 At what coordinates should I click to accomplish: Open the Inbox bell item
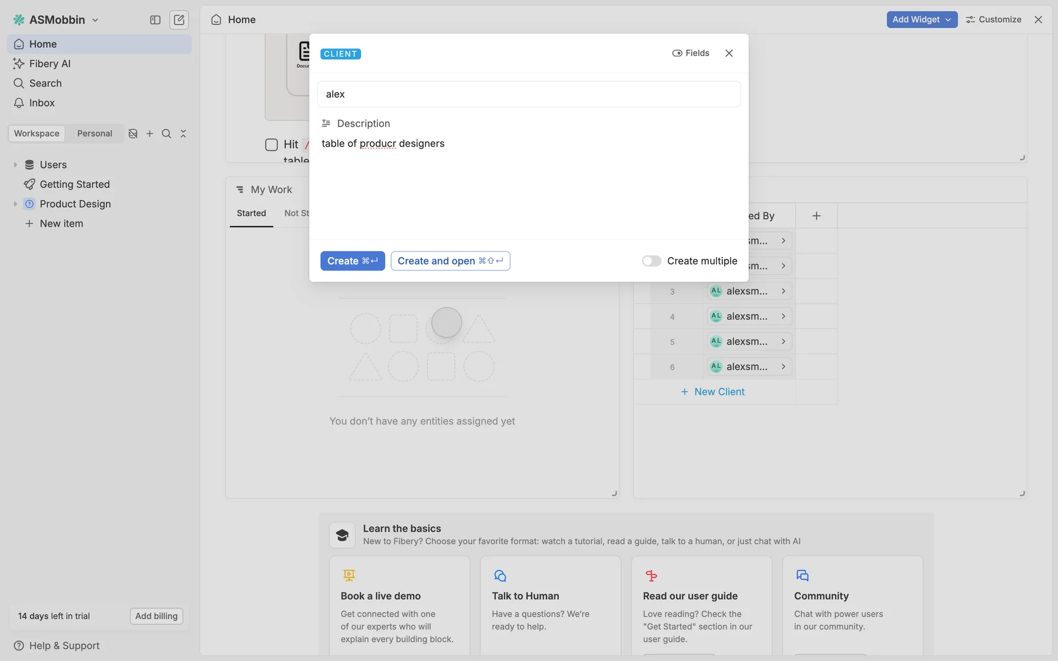41,103
